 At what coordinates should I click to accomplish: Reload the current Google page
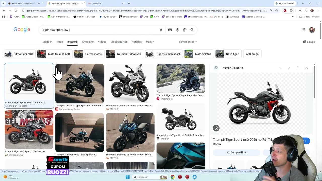(16, 11)
